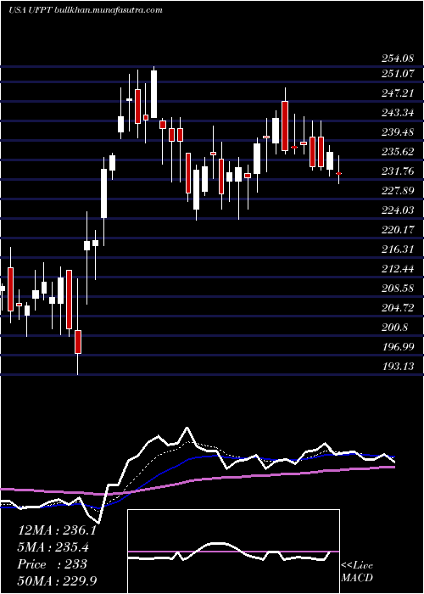Select the 196.99 price label
This screenshot has height=594, width=424.
396,347
